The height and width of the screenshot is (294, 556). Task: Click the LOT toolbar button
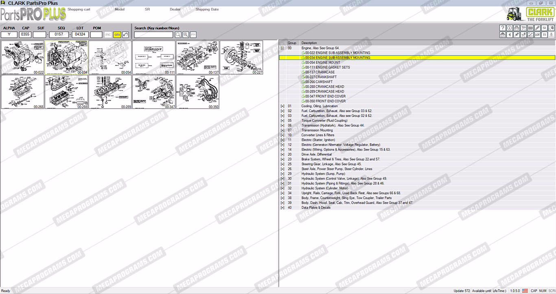click(537, 35)
